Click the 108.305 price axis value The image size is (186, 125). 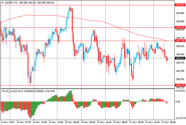[x=180, y=79]
